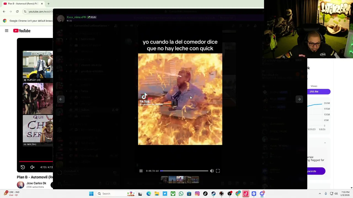Focus the youtube.com address bar
This screenshot has width=353, height=198.
pyautogui.click(x=40, y=12)
